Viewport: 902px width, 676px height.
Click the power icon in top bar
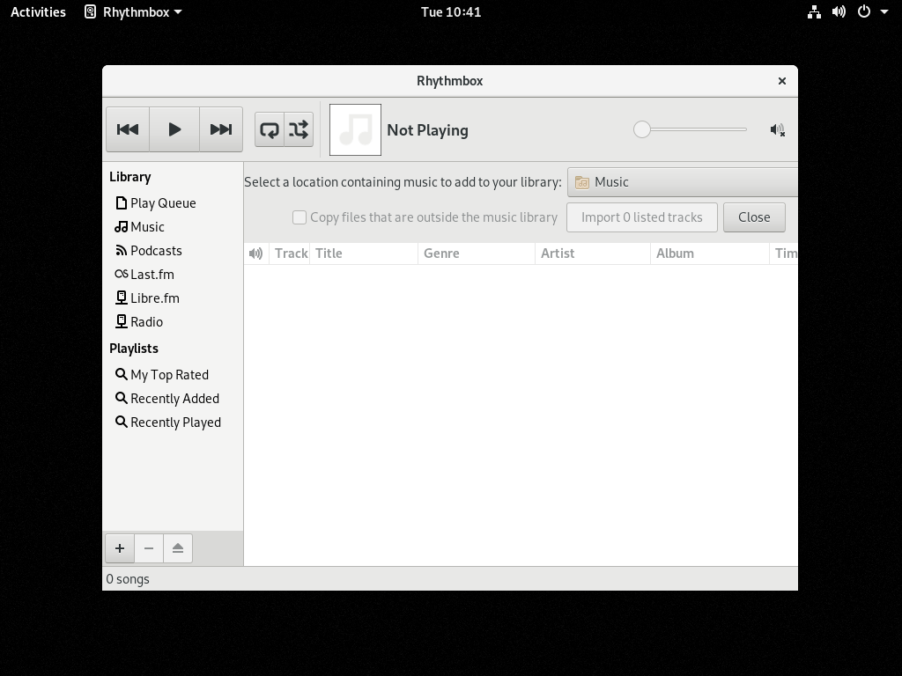[864, 12]
